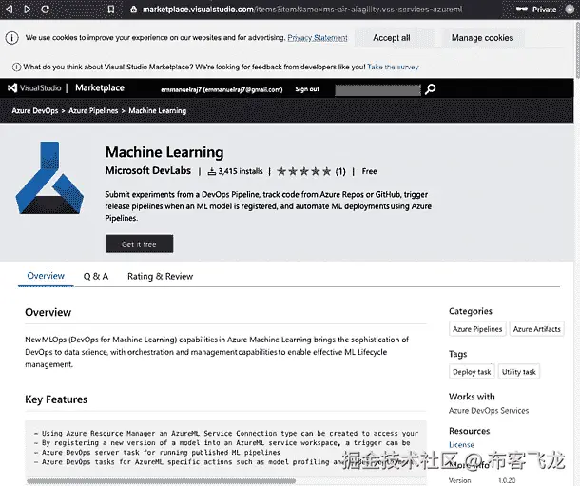
Task: Bookmark this page with the bookmark icon
Action: coord(111,10)
